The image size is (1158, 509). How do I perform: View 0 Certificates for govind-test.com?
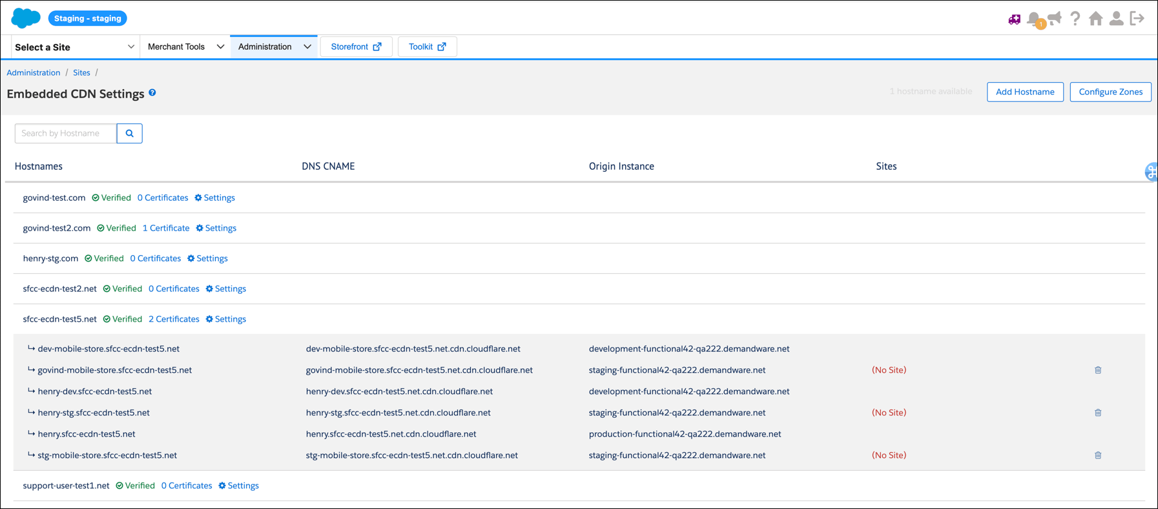pos(163,198)
